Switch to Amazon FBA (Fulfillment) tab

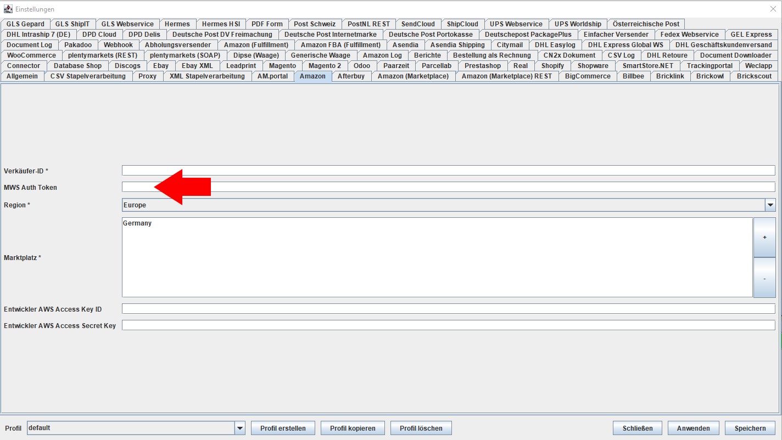click(340, 44)
